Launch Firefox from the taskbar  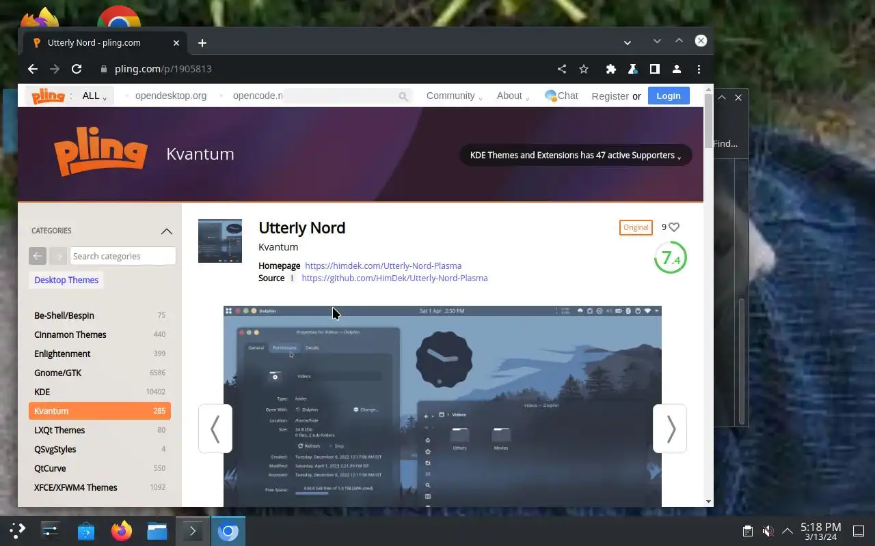[122, 530]
